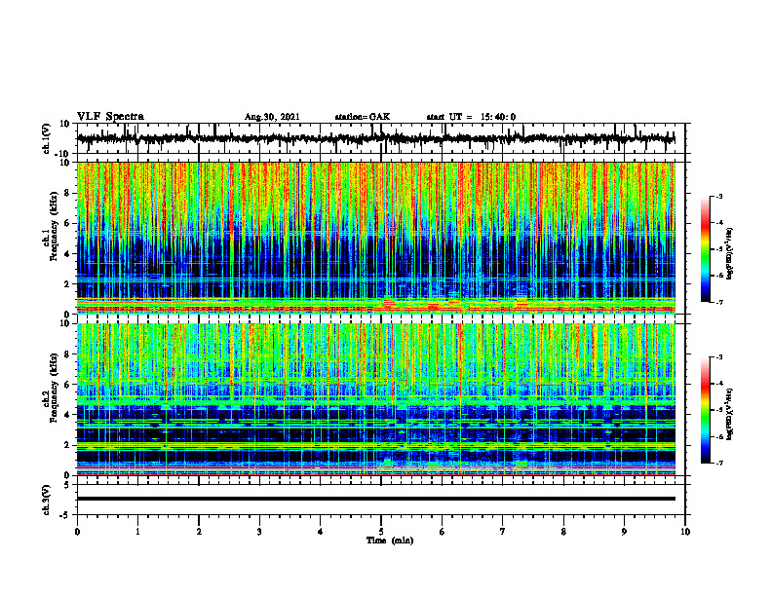Screen dimensions: 772x596
Task: Click the "-5" tick on ch.3(V) axis
Action: click(66, 515)
